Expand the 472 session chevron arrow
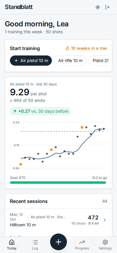The height and width of the screenshot is (253, 117). 105,220
